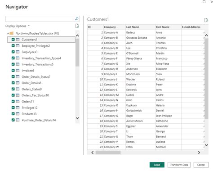213x171 pixels.
Task: Click the Autier Miconi last name cell
Action: point(140,121)
